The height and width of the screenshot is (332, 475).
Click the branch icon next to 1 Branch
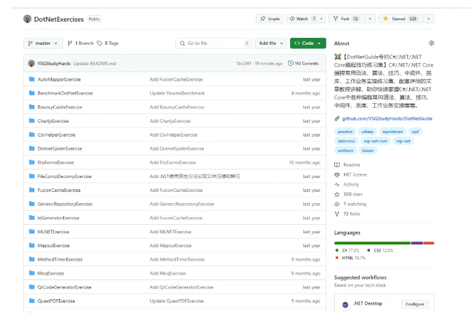coord(70,43)
